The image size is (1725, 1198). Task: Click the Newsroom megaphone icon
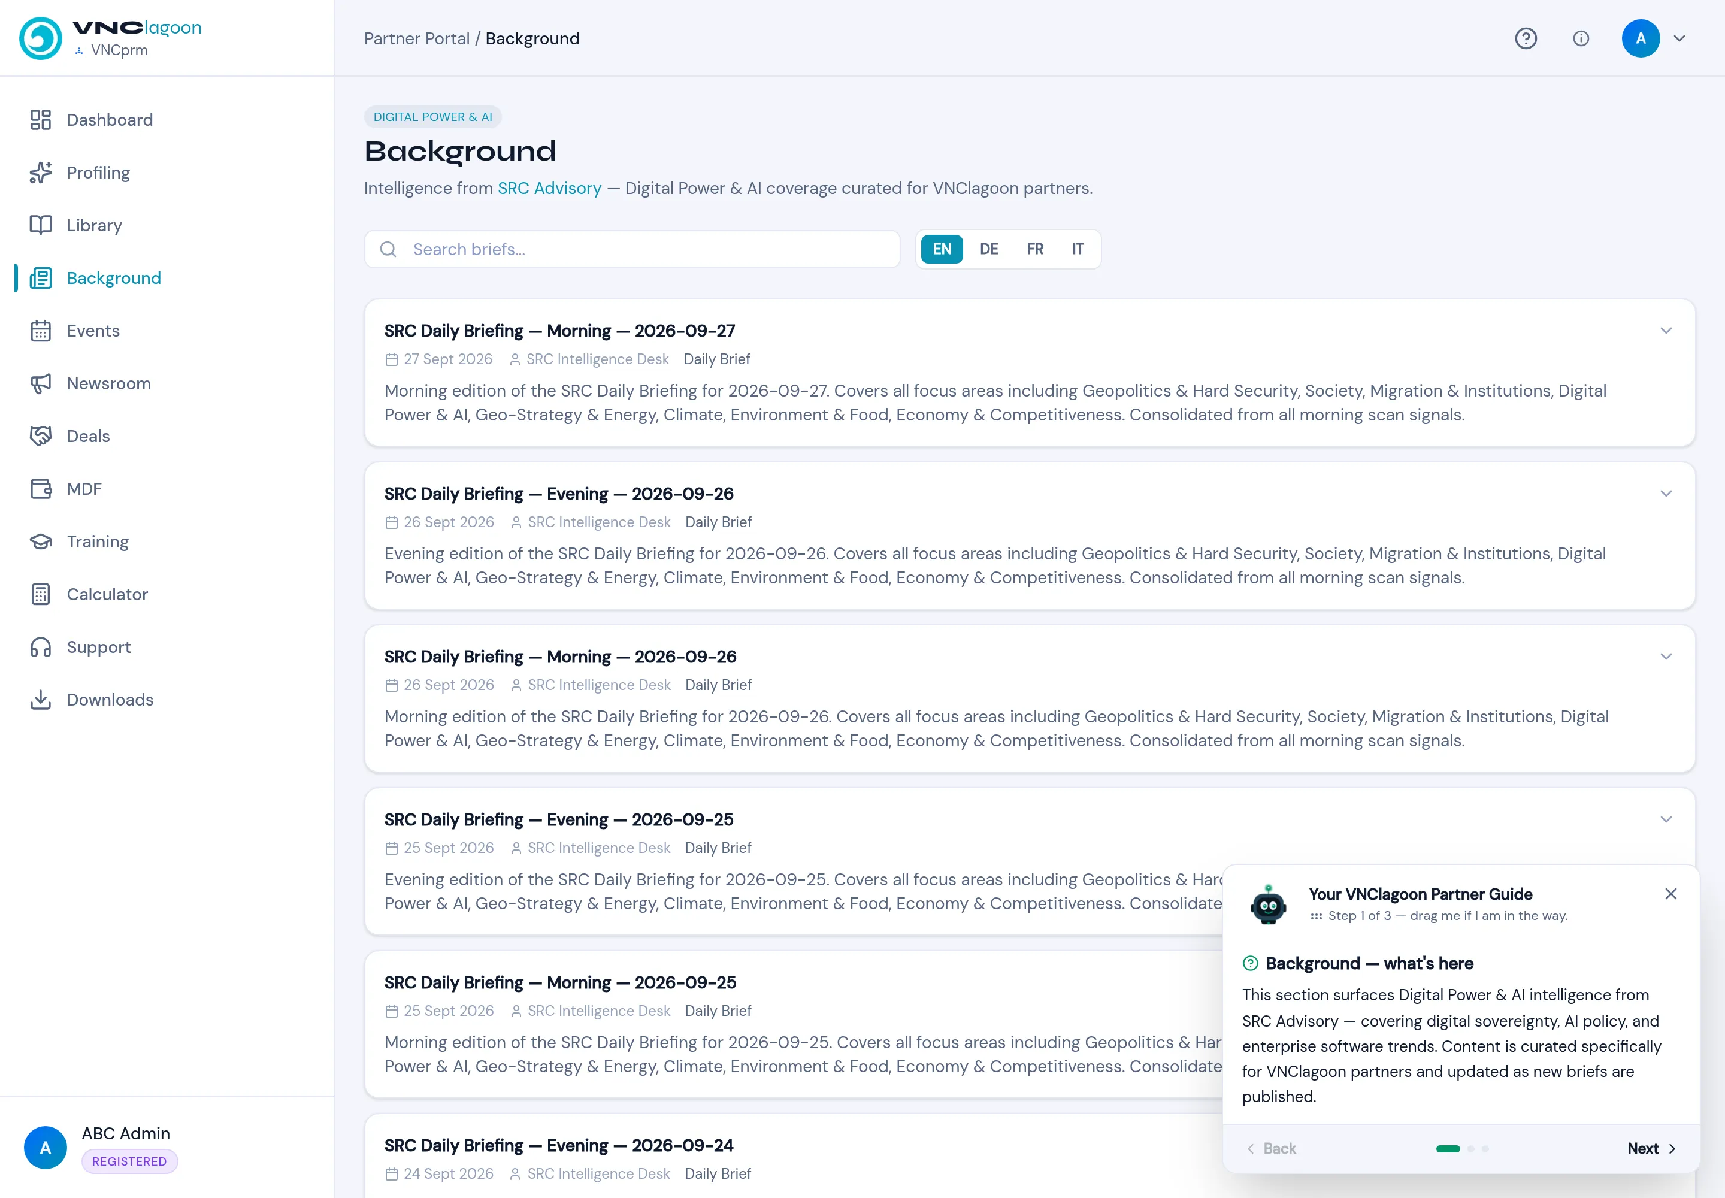coord(41,383)
